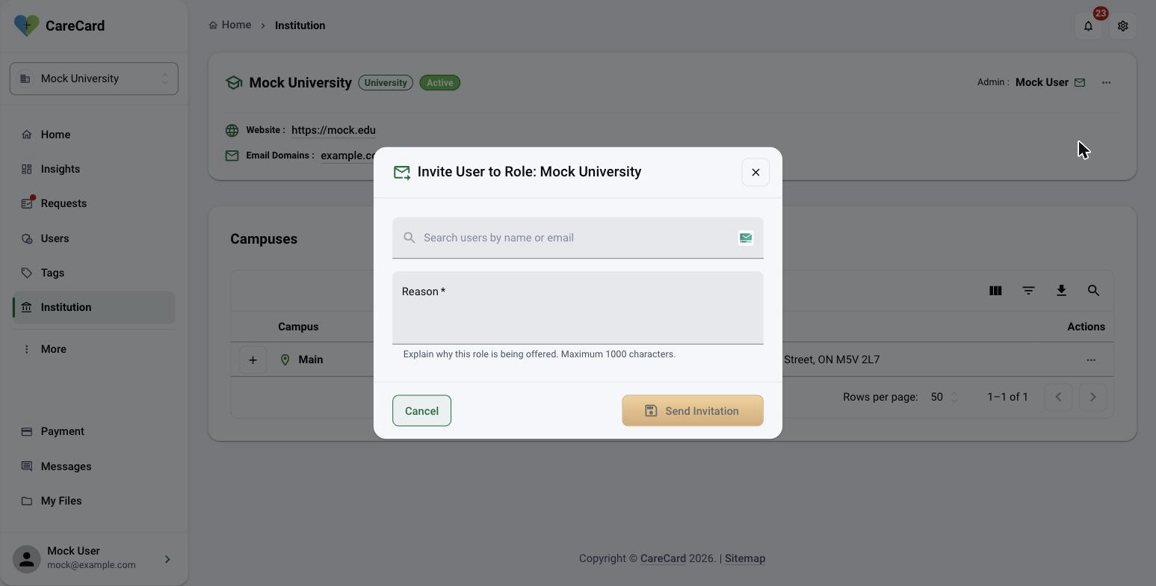
Task: Open Messages in the sidebar
Action: pos(94,466)
